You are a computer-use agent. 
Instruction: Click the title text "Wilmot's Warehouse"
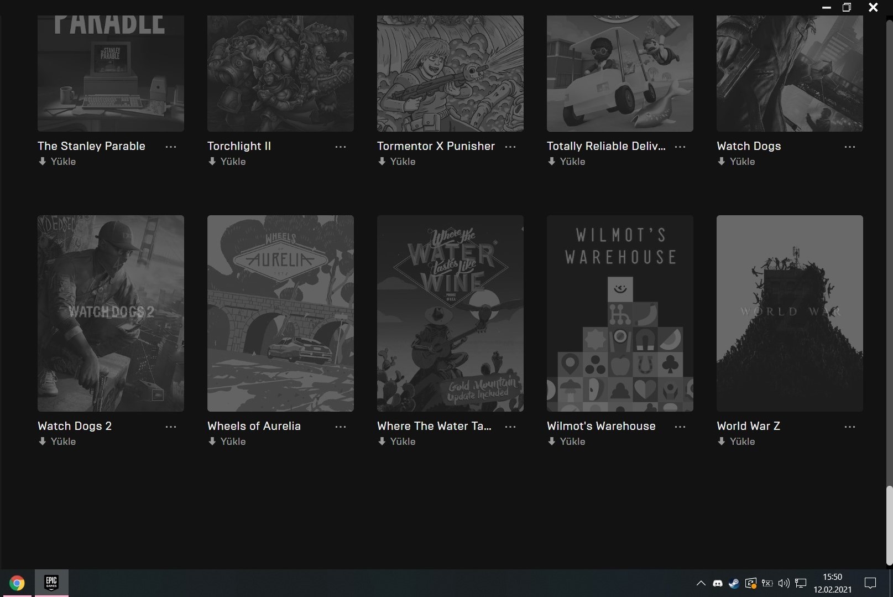pyautogui.click(x=601, y=426)
